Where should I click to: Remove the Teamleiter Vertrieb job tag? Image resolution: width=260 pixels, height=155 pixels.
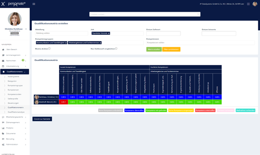[x=109, y=33]
